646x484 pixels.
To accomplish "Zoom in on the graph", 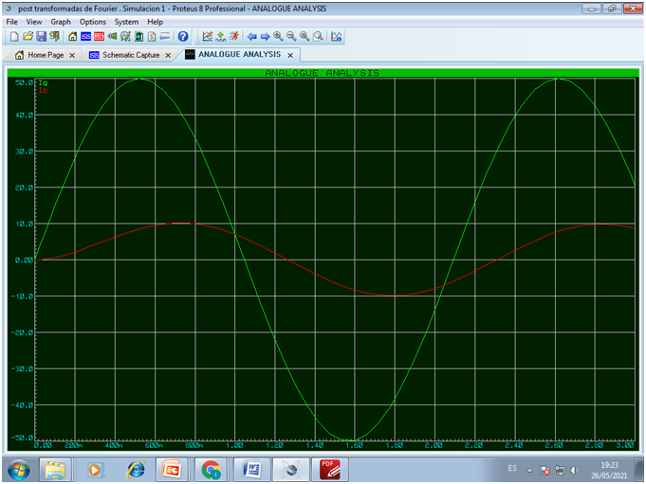I will [x=278, y=37].
